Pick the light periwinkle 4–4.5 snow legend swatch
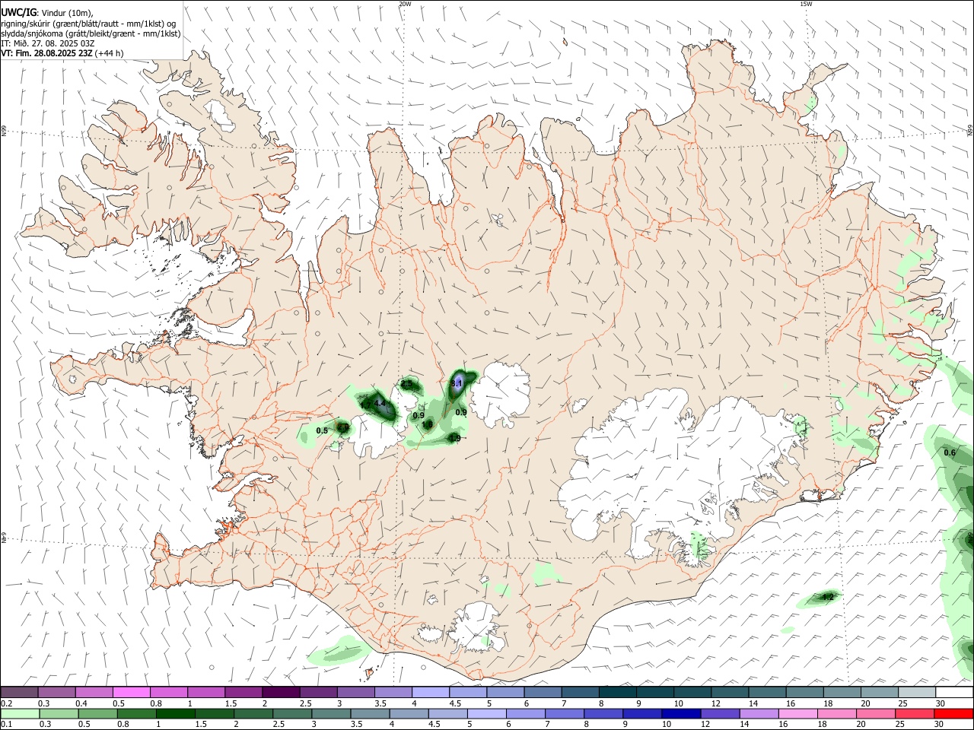 [x=431, y=692]
